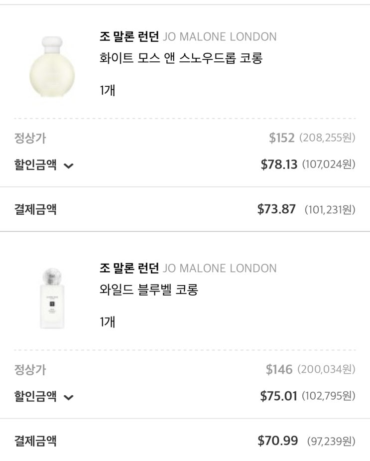Expand the second 할인금액 chevron arrow
The width and height of the screenshot is (370, 461).
click(x=69, y=397)
